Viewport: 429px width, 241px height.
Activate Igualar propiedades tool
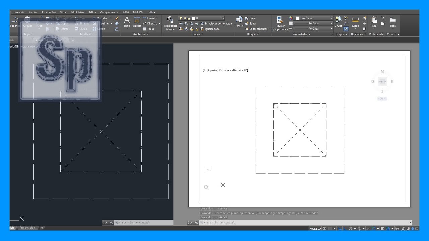coord(280,23)
